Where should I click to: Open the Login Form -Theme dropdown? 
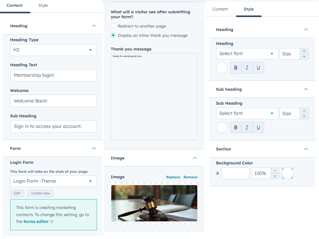(54, 181)
